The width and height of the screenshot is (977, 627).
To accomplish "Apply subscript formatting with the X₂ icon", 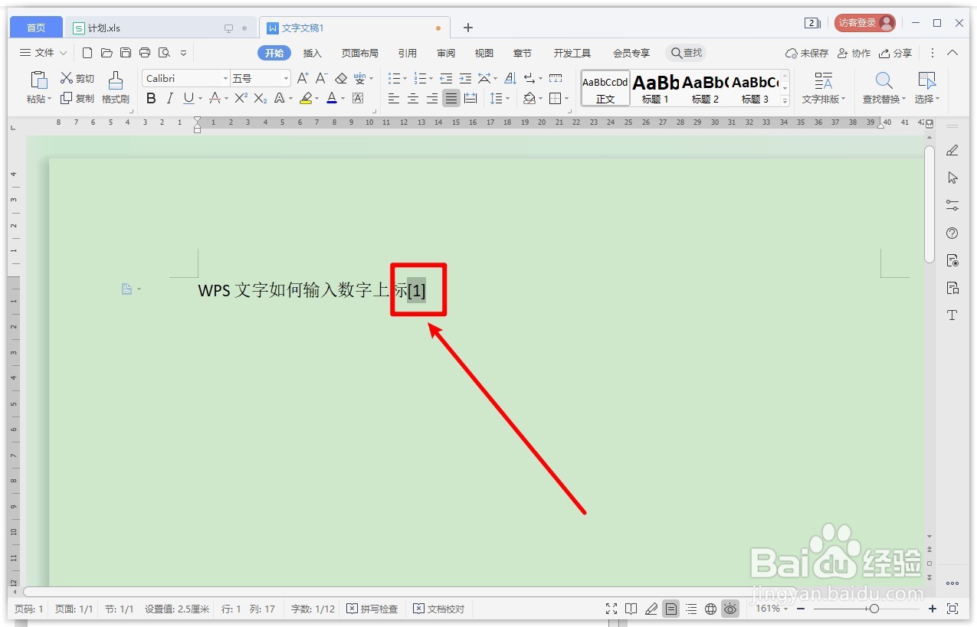I will point(259,98).
